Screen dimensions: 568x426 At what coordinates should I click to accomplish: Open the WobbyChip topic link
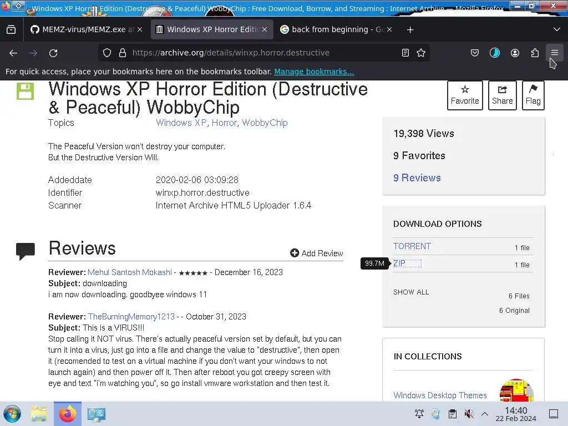click(x=265, y=123)
